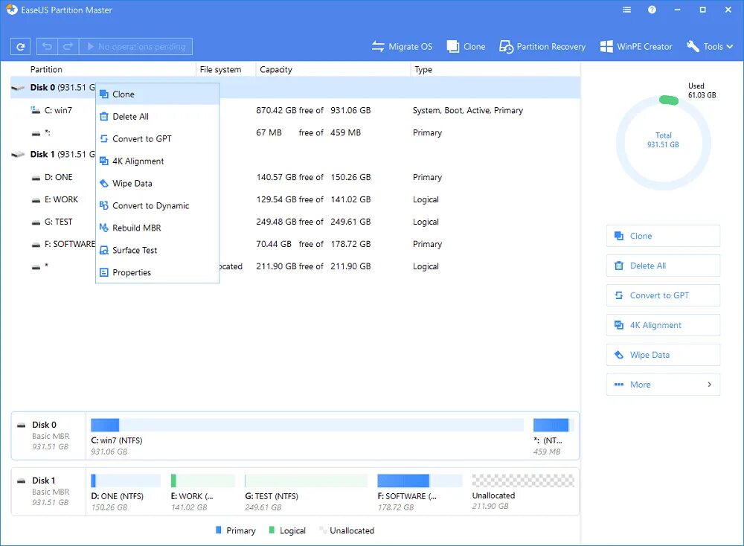Choose Surface Test in context menu
This screenshot has width=744, height=546.
click(158, 250)
